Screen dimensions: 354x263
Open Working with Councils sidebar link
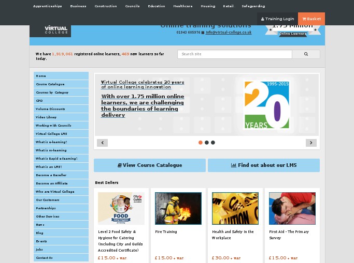click(61, 126)
